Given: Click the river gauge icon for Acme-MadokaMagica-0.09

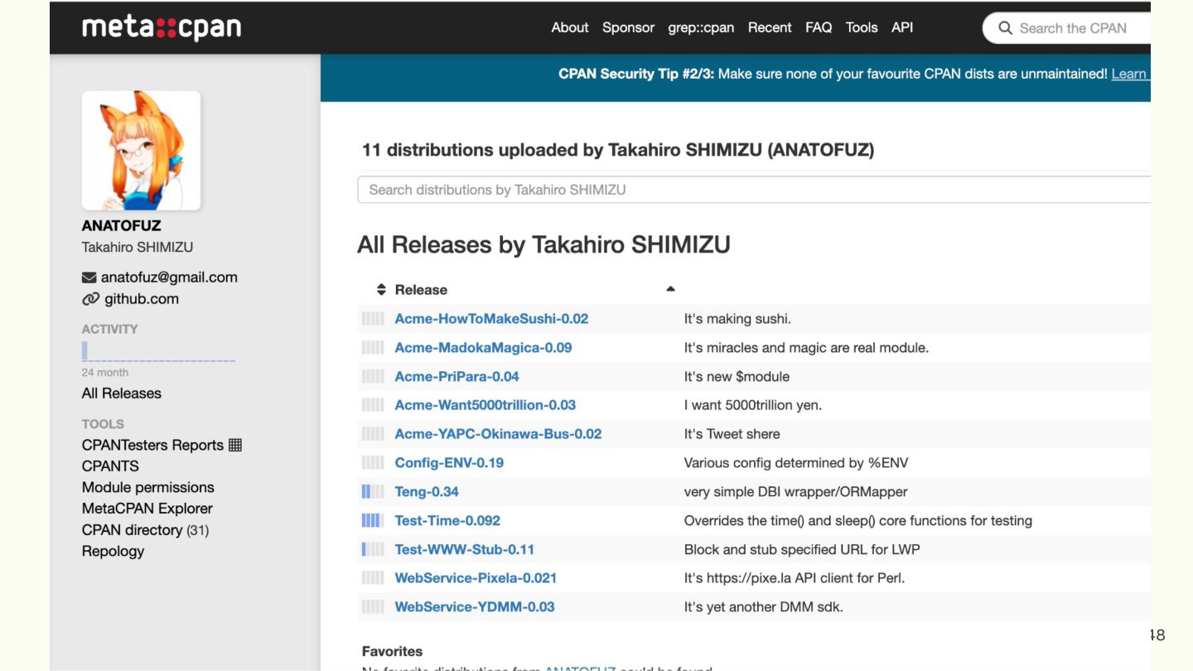Looking at the screenshot, I should 373,348.
